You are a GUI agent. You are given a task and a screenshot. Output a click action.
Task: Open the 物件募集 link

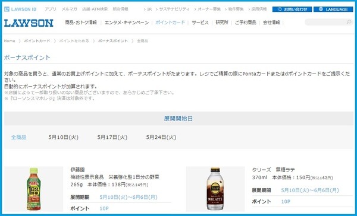(x=236, y=9)
